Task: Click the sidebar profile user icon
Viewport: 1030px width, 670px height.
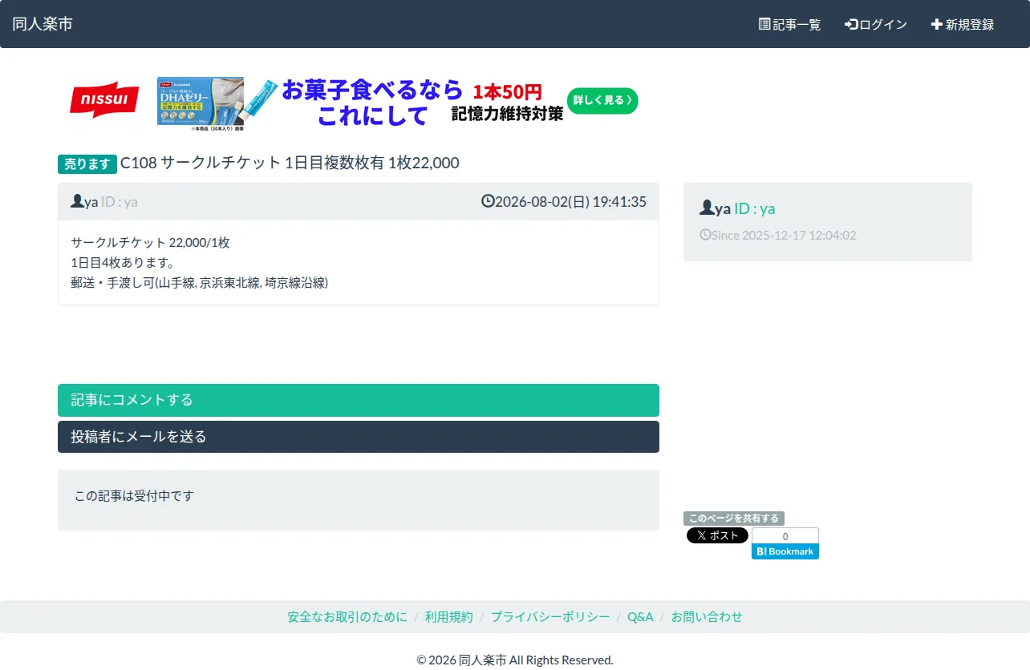Action: coord(707,208)
